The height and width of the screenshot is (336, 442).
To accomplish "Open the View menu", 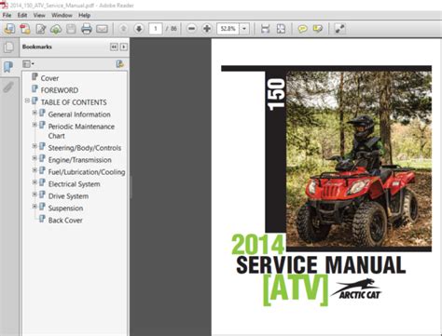I will 39,15.
